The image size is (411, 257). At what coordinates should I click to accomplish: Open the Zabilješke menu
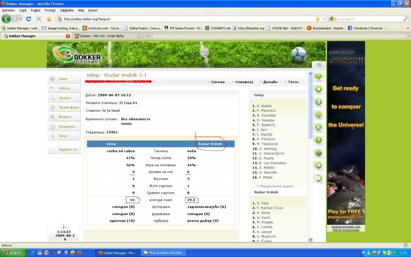click(x=67, y=10)
